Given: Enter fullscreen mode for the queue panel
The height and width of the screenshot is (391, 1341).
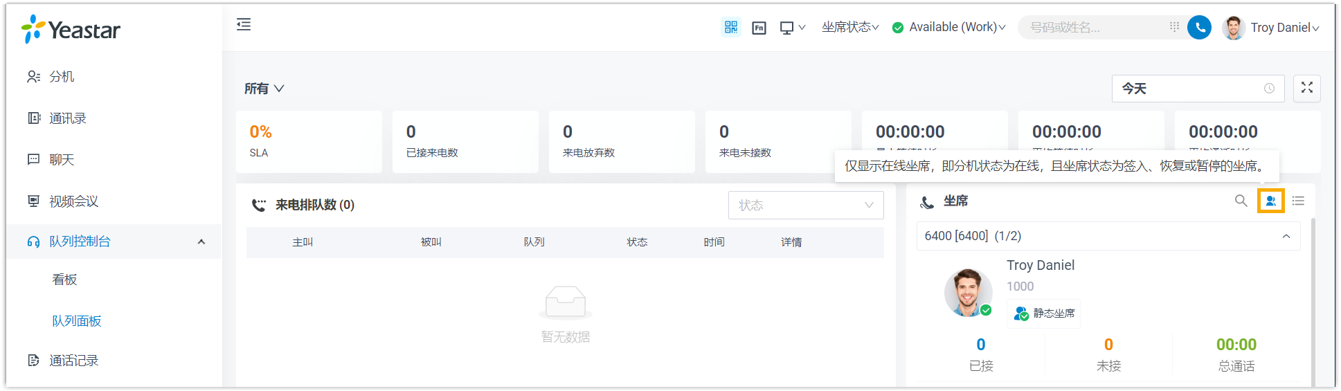Looking at the screenshot, I should (x=1306, y=88).
